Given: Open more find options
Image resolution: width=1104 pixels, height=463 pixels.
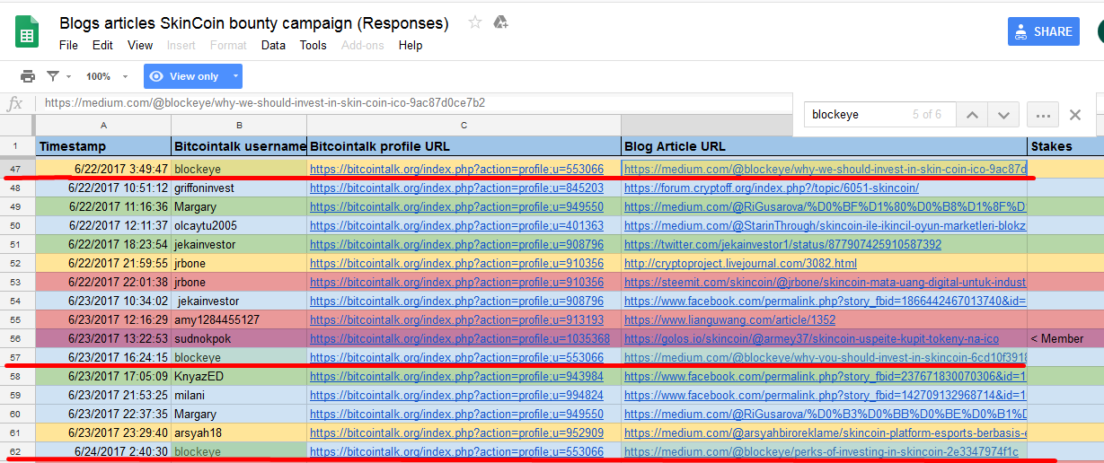Looking at the screenshot, I should tap(1042, 115).
